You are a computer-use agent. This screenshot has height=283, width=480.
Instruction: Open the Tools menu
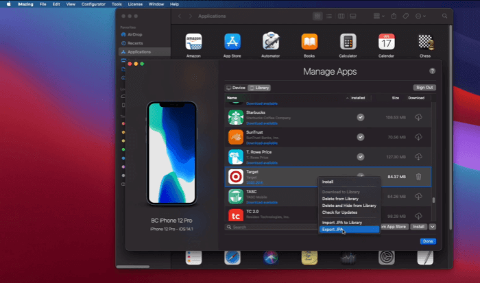(x=117, y=4)
